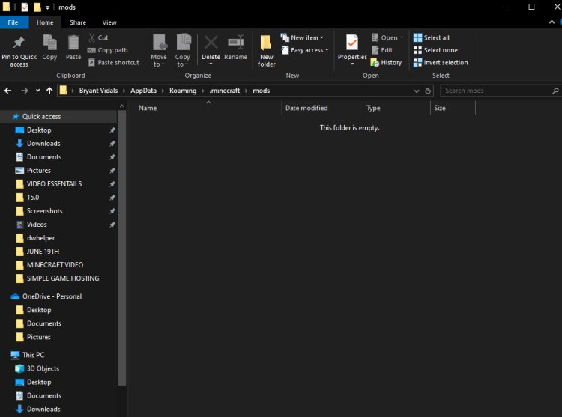Go back with the back arrow

click(8, 91)
